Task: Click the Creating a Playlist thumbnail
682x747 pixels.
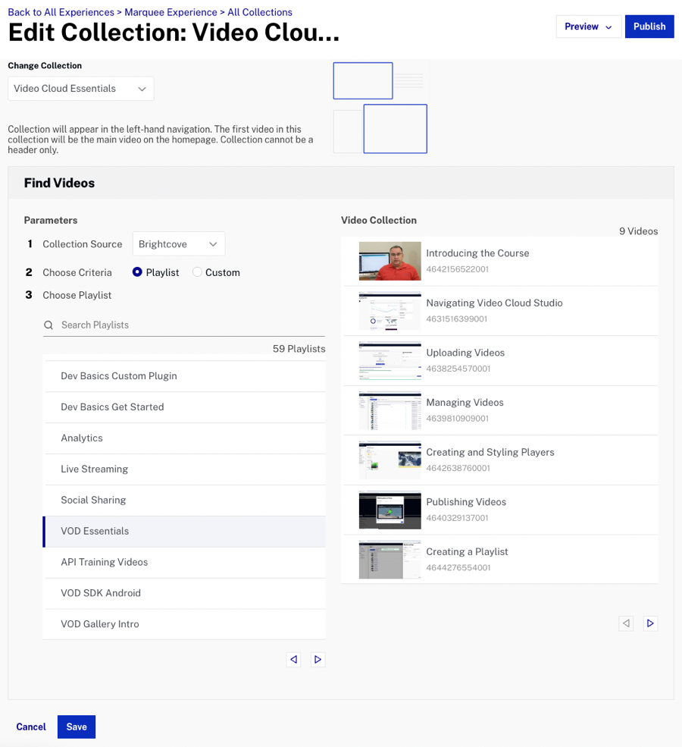Action: click(x=389, y=560)
